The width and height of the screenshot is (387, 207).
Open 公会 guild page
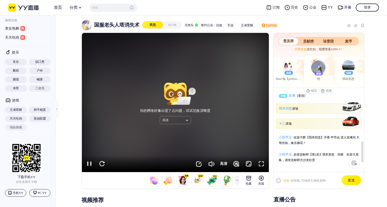[310, 8]
